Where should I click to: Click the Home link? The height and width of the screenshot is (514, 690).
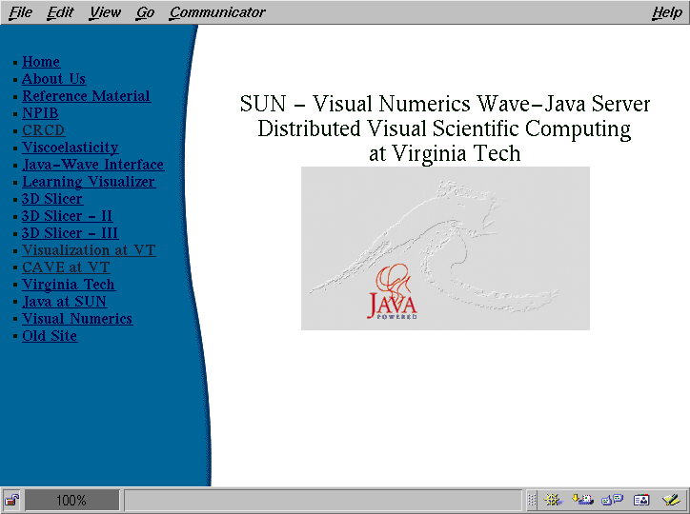point(41,62)
